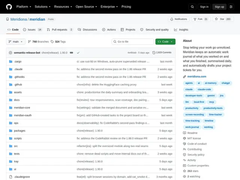The image size is (240, 180).
Task: Open the tray folder icon
Action: coord(10,162)
